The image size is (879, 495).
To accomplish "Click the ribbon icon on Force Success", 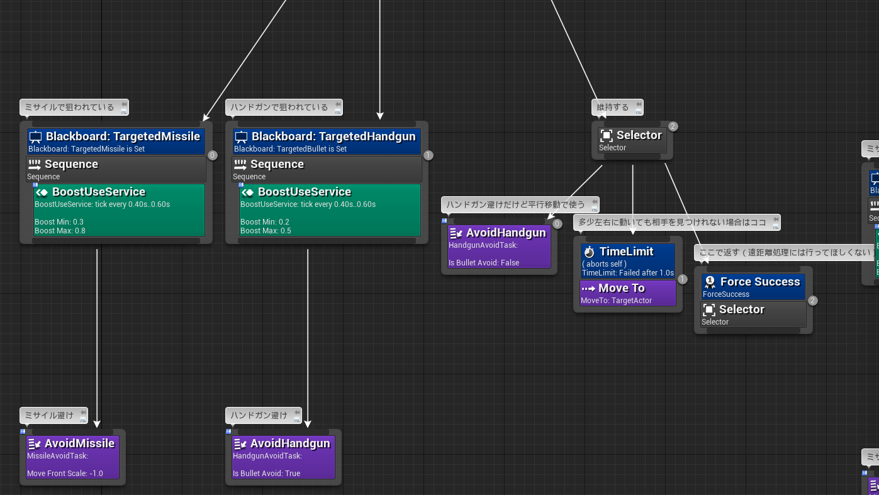I will coord(710,282).
